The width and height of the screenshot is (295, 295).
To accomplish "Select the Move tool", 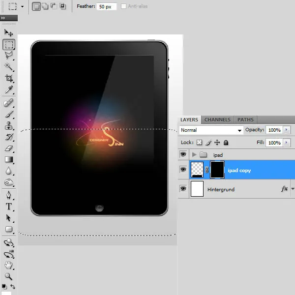I will click(8, 33).
